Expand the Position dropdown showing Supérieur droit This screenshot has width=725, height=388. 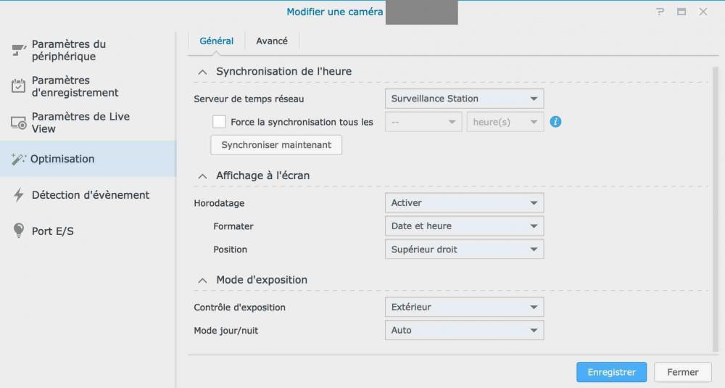tap(464, 249)
